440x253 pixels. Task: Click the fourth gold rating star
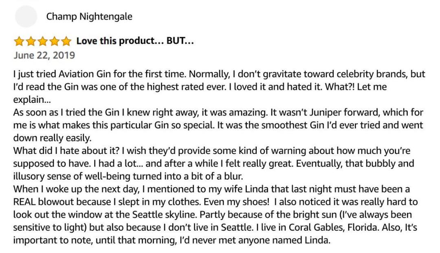[x=55, y=41]
